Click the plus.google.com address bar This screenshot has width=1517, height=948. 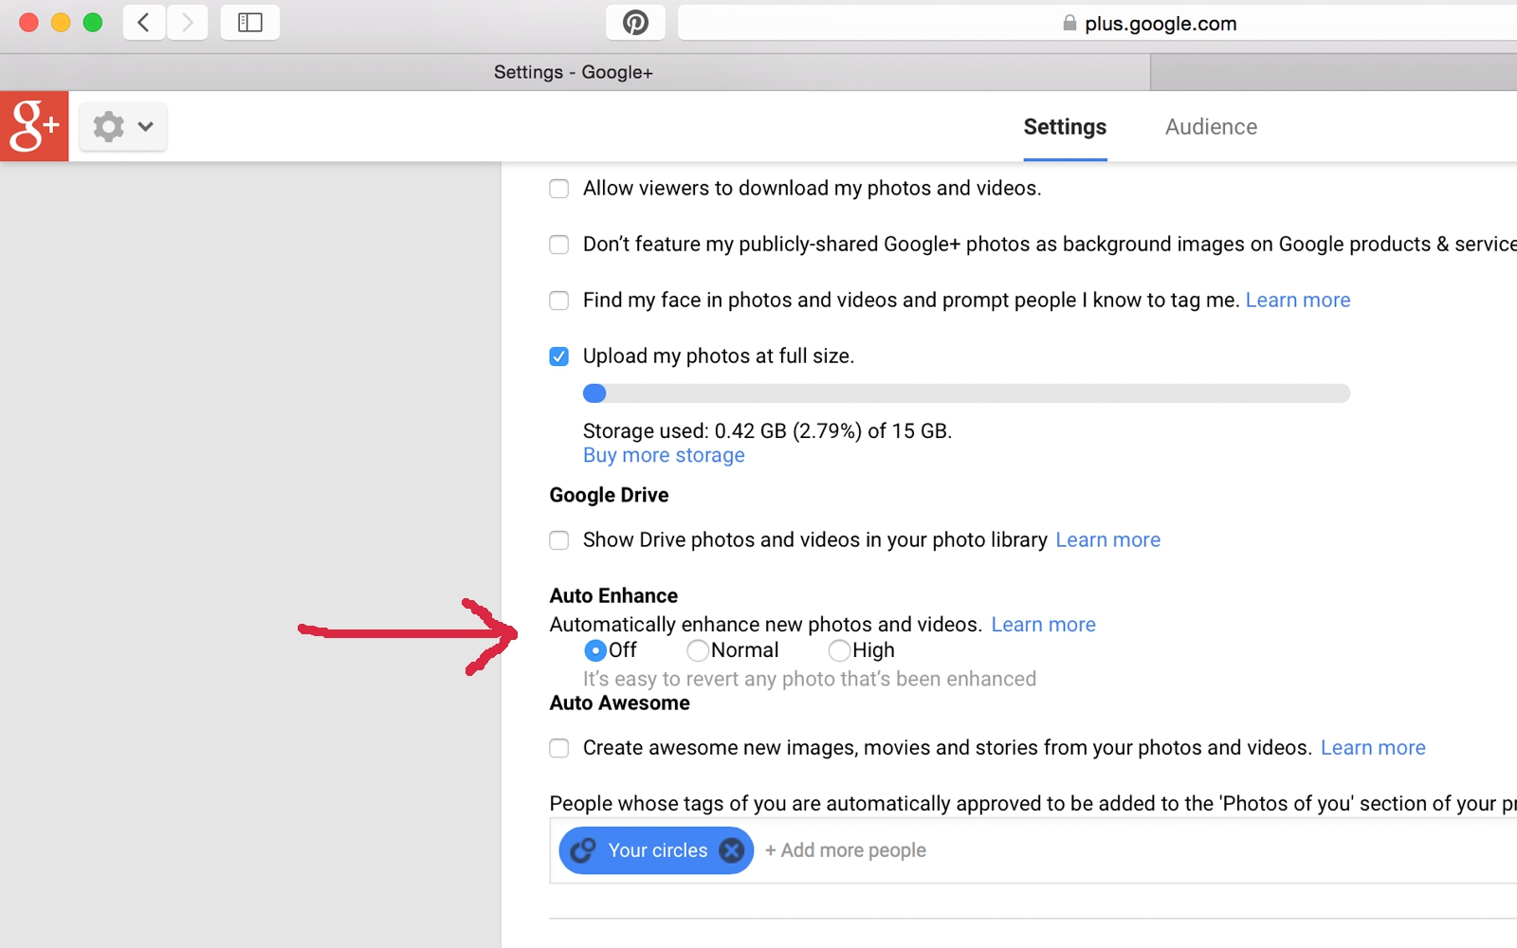(x=1098, y=23)
